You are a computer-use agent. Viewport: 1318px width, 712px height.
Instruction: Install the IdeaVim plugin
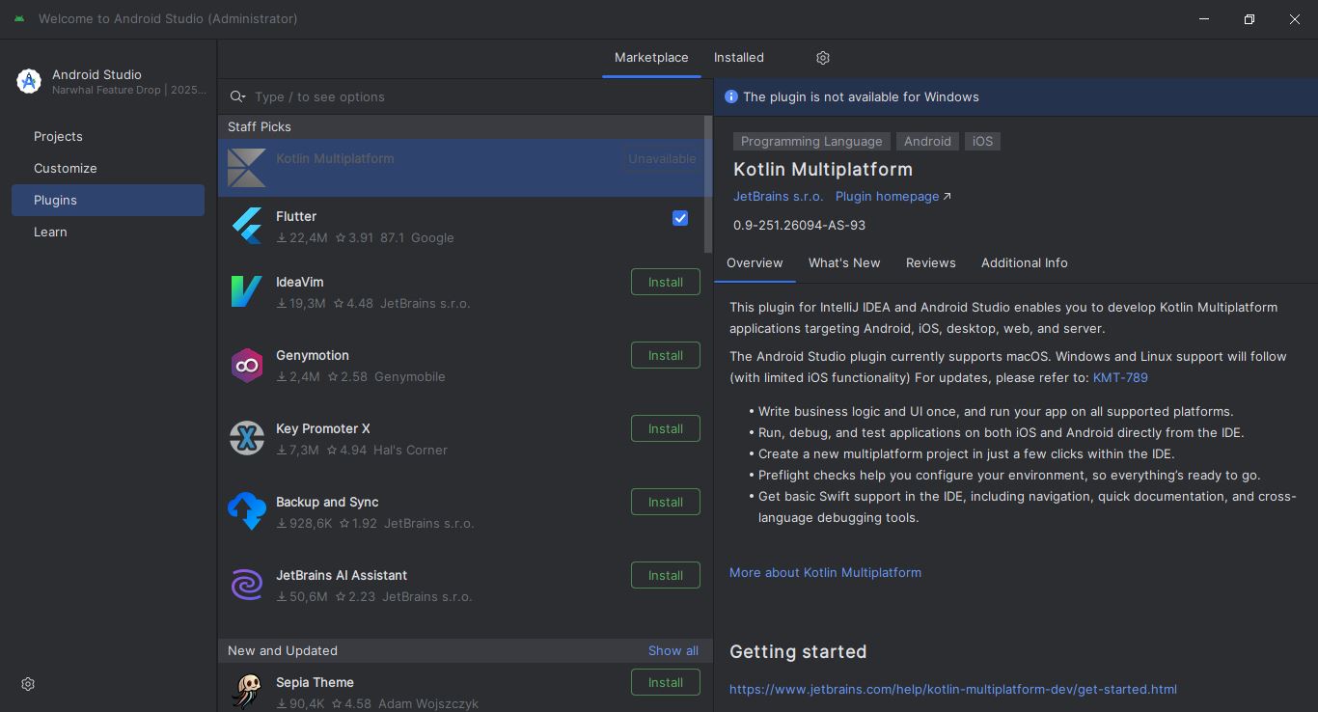(665, 282)
